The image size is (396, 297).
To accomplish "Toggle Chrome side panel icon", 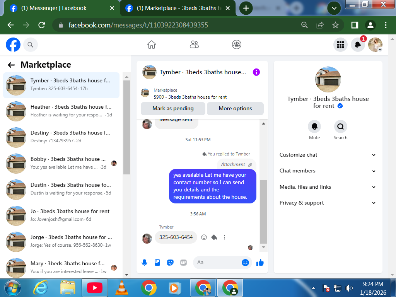I will (355, 25).
